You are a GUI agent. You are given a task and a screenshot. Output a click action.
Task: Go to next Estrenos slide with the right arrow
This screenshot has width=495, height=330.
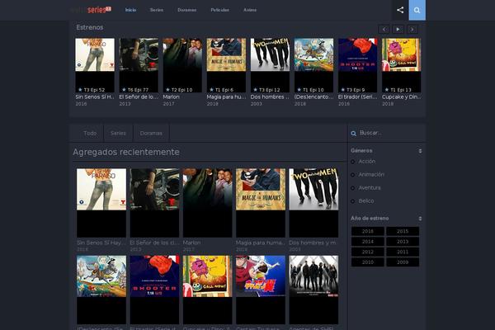(412, 30)
